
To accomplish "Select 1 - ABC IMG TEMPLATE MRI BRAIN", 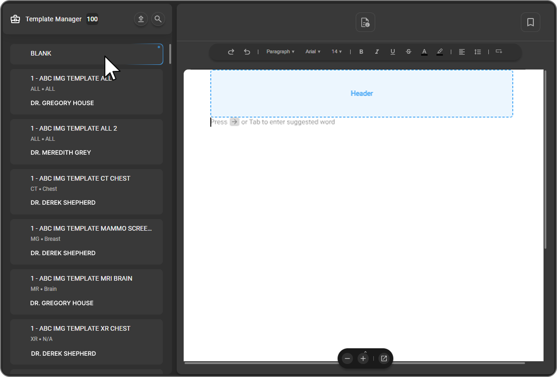I will 87,292.
